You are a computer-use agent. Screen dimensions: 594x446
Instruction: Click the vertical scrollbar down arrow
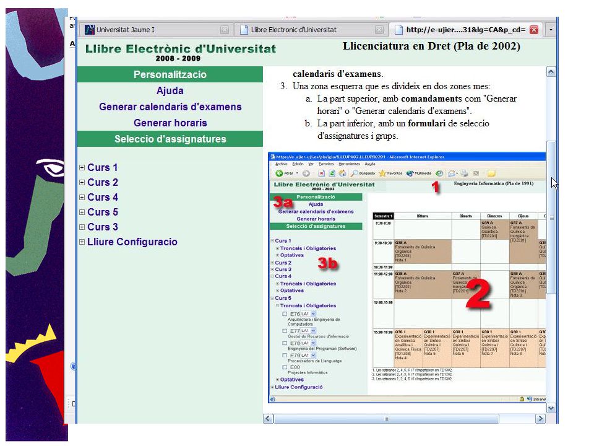click(x=551, y=408)
